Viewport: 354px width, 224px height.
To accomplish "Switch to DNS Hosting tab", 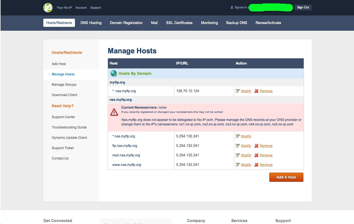I will [x=91, y=23].
